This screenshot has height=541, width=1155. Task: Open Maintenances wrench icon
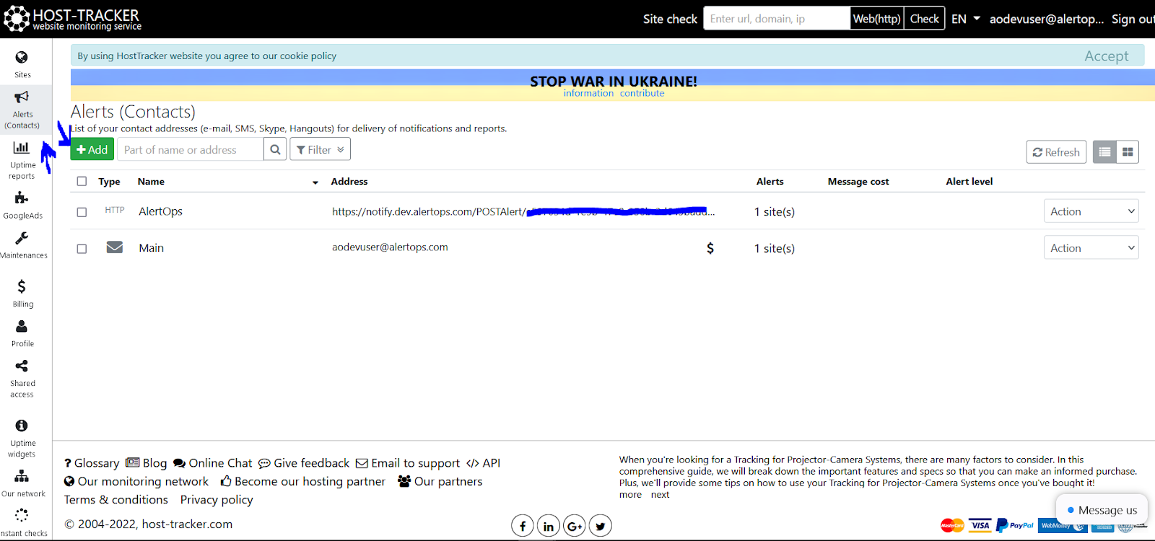tap(22, 238)
